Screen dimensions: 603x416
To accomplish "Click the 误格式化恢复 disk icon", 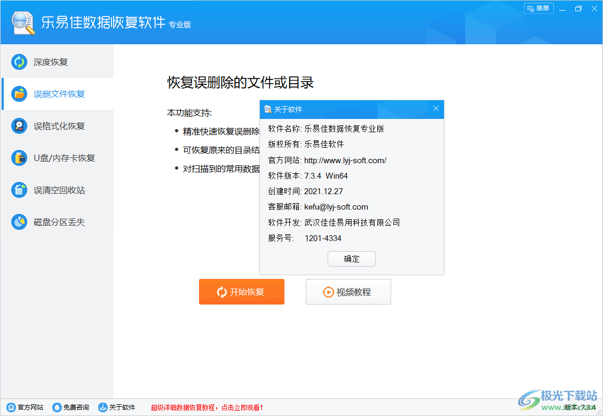I will tap(19, 126).
